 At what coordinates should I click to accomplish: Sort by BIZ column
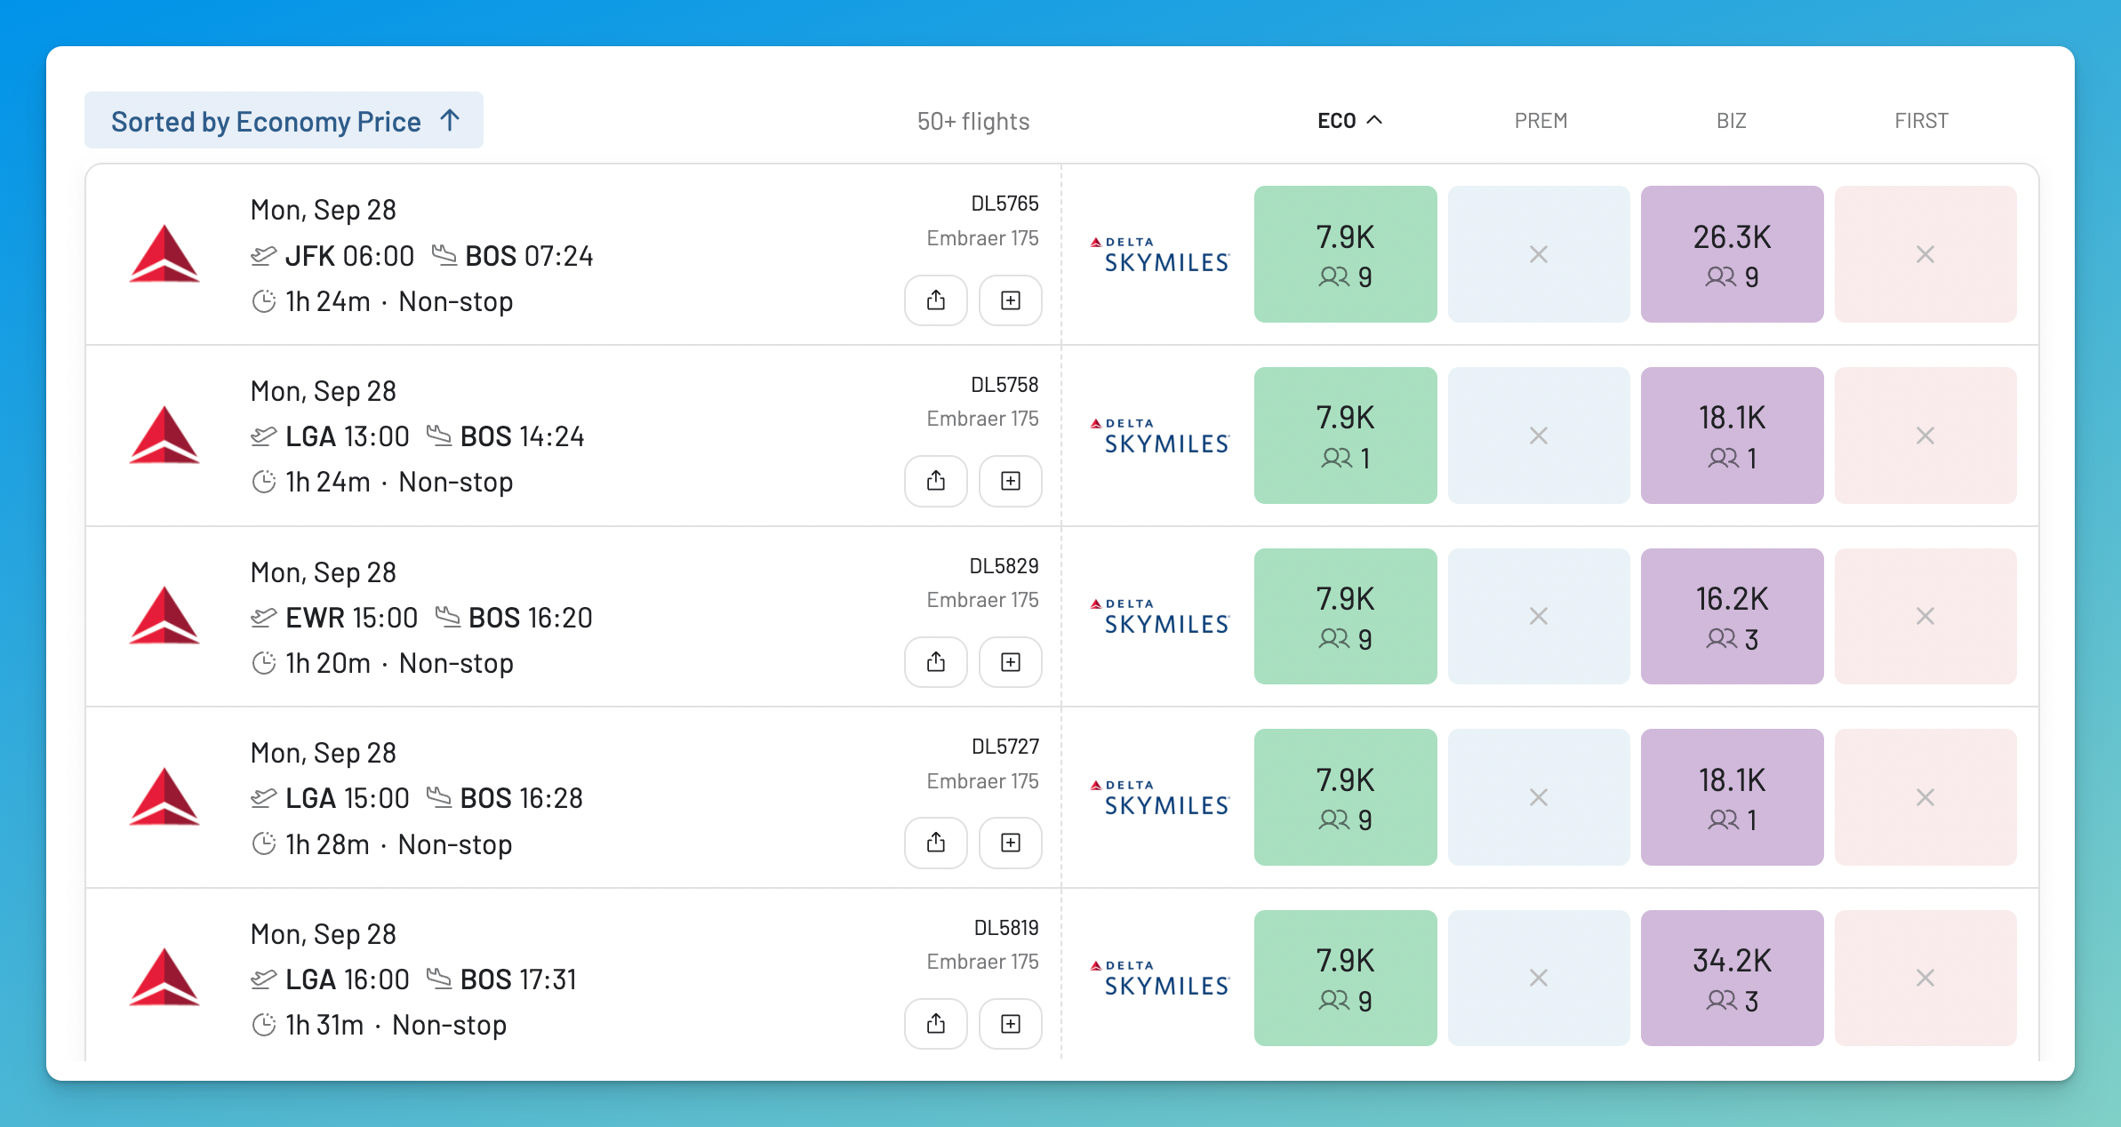pyautogui.click(x=1732, y=121)
